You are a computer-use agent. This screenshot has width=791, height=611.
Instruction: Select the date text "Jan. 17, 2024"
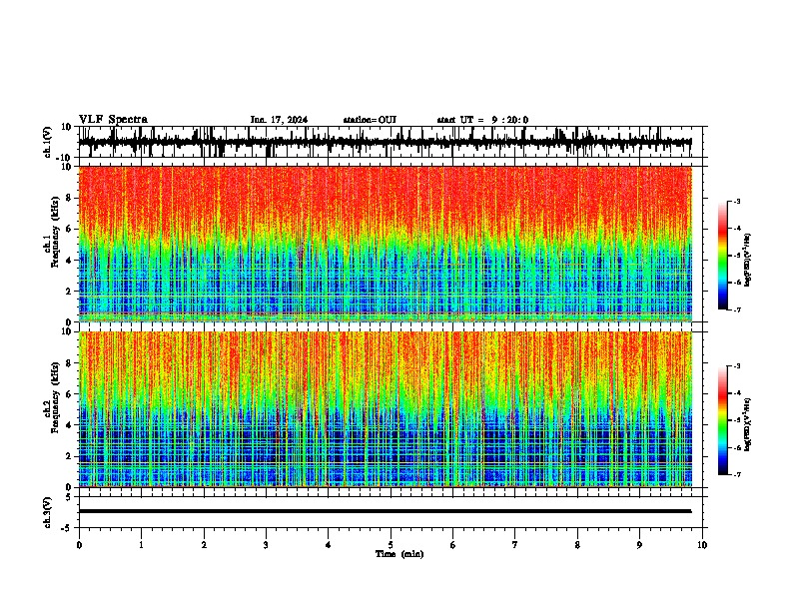pos(279,120)
